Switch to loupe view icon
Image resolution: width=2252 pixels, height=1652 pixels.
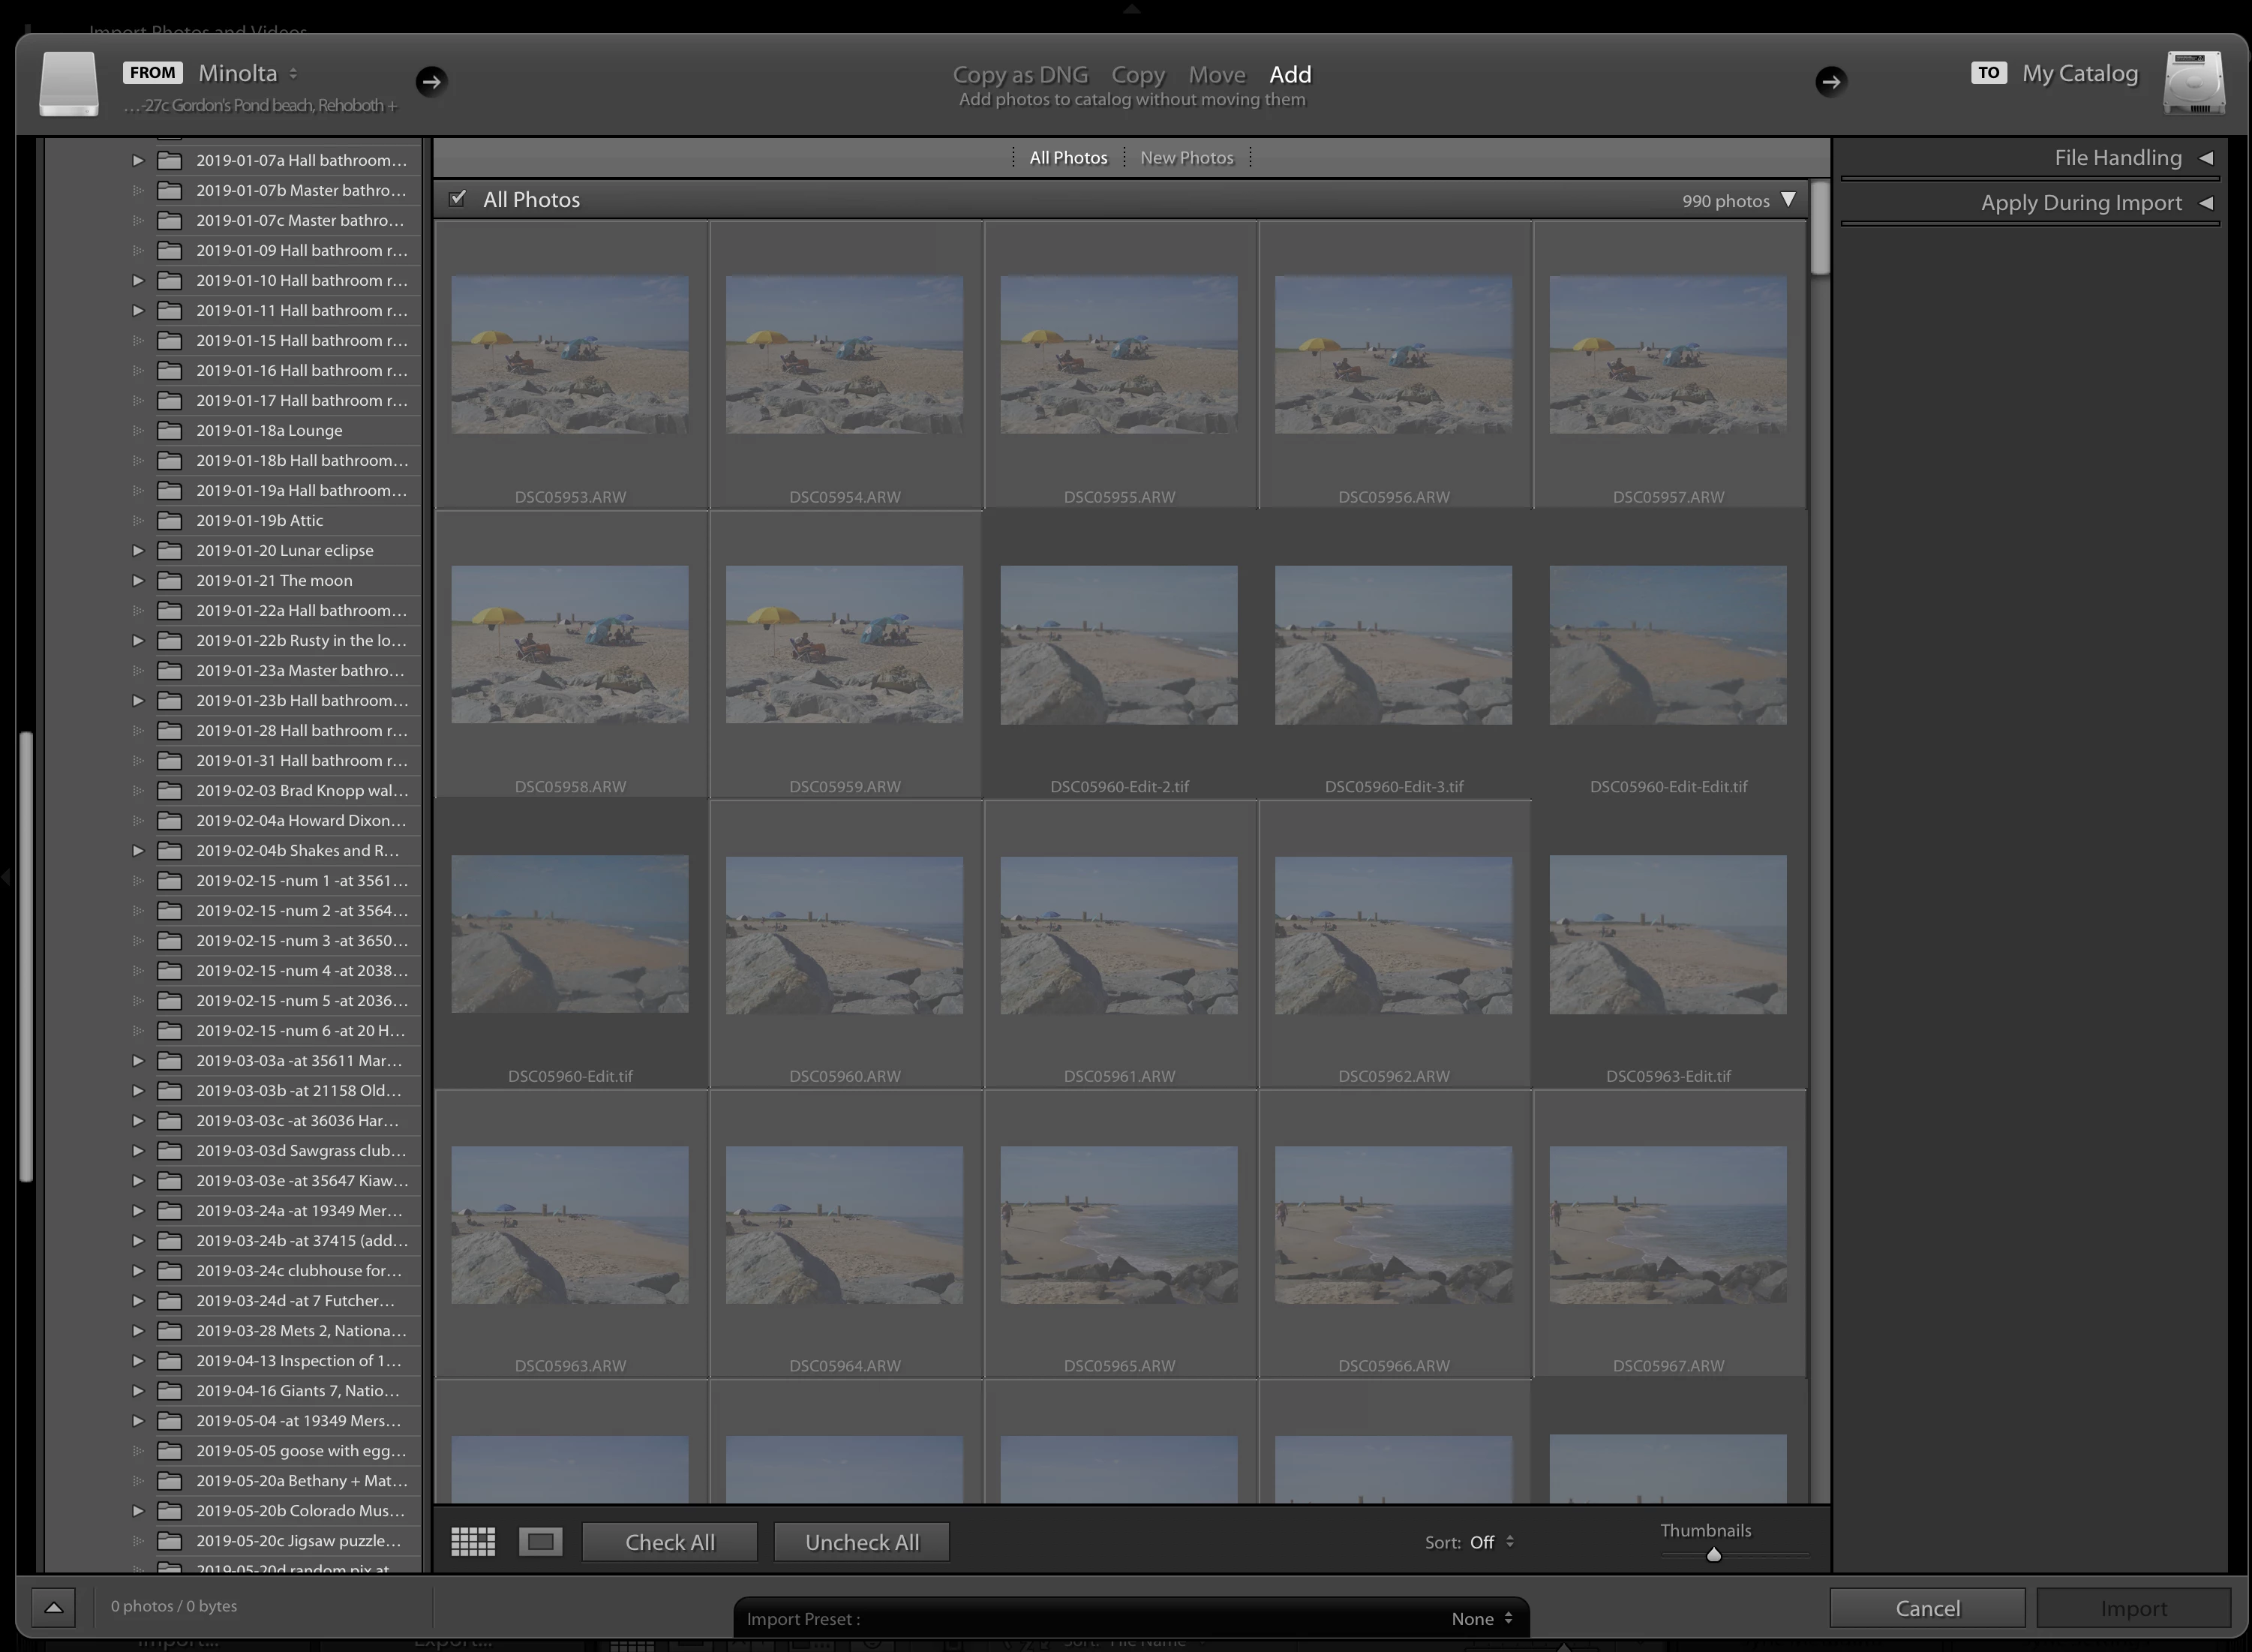pos(541,1541)
